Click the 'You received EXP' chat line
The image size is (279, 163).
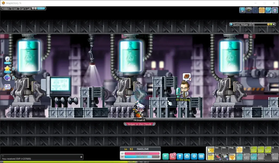[16, 159]
